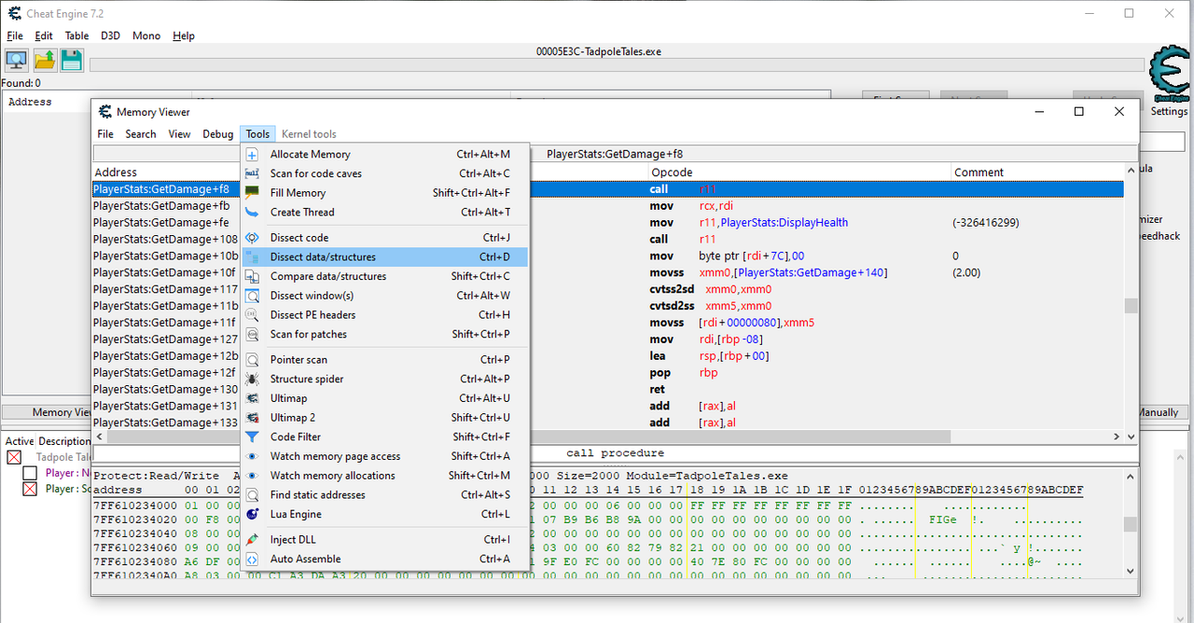Select the pop rbp instruction row
Viewport: 1194px width, 623px height.
pyautogui.click(x=607, y=372)
